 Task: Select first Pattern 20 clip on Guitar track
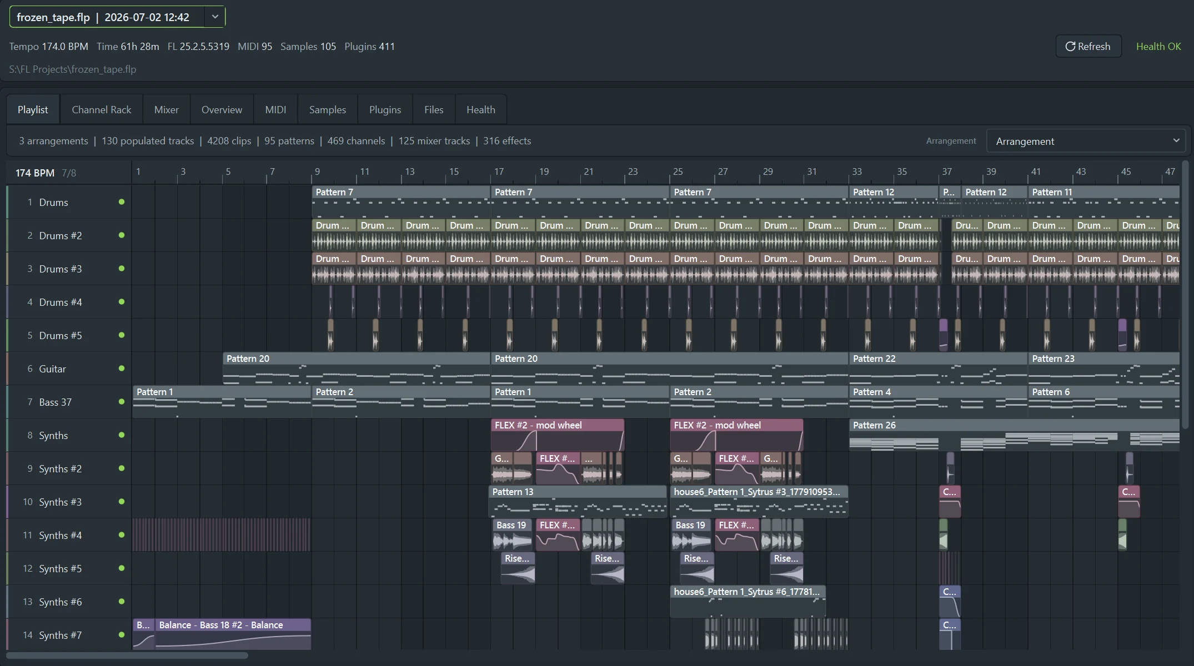pos(356,369)
